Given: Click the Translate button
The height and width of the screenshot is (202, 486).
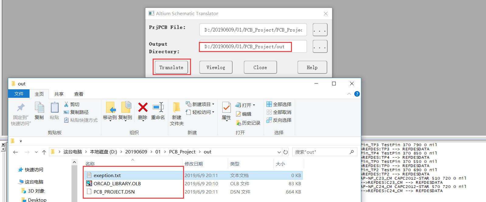Looking at the screenshot, I should [x=172, y=67].
